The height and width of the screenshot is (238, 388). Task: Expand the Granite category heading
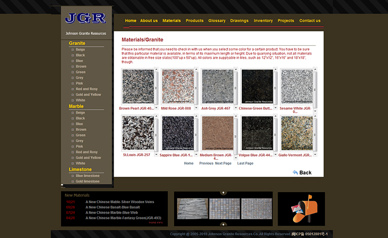pyautogui.click(x=77, y=43)
